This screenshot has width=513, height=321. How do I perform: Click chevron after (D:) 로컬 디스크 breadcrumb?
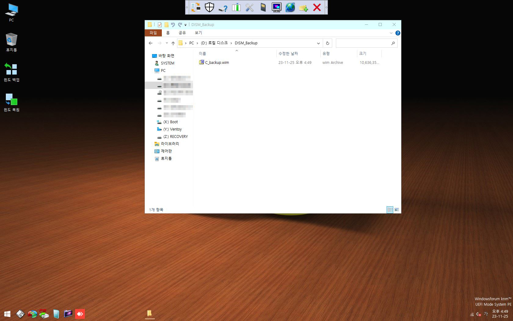(231, 43)
